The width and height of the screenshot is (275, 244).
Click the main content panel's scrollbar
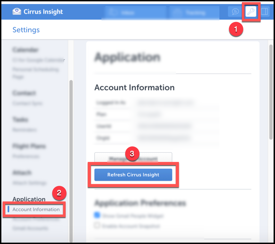(x=271, y=92)
